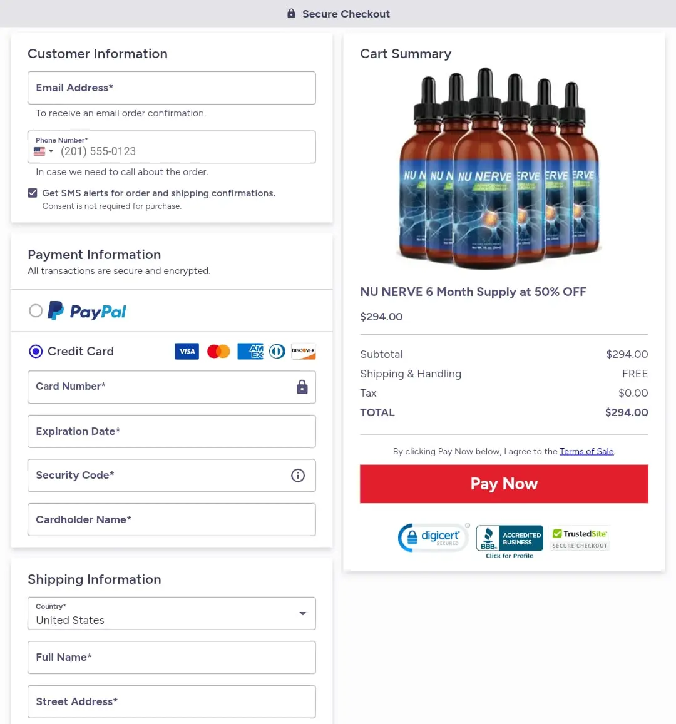
Task: Click the Cardholder Name field
Action: 172,519
